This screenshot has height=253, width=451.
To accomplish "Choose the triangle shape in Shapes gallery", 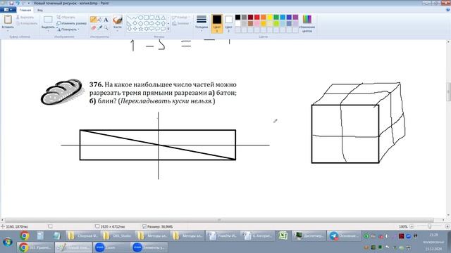I will 163,18.
